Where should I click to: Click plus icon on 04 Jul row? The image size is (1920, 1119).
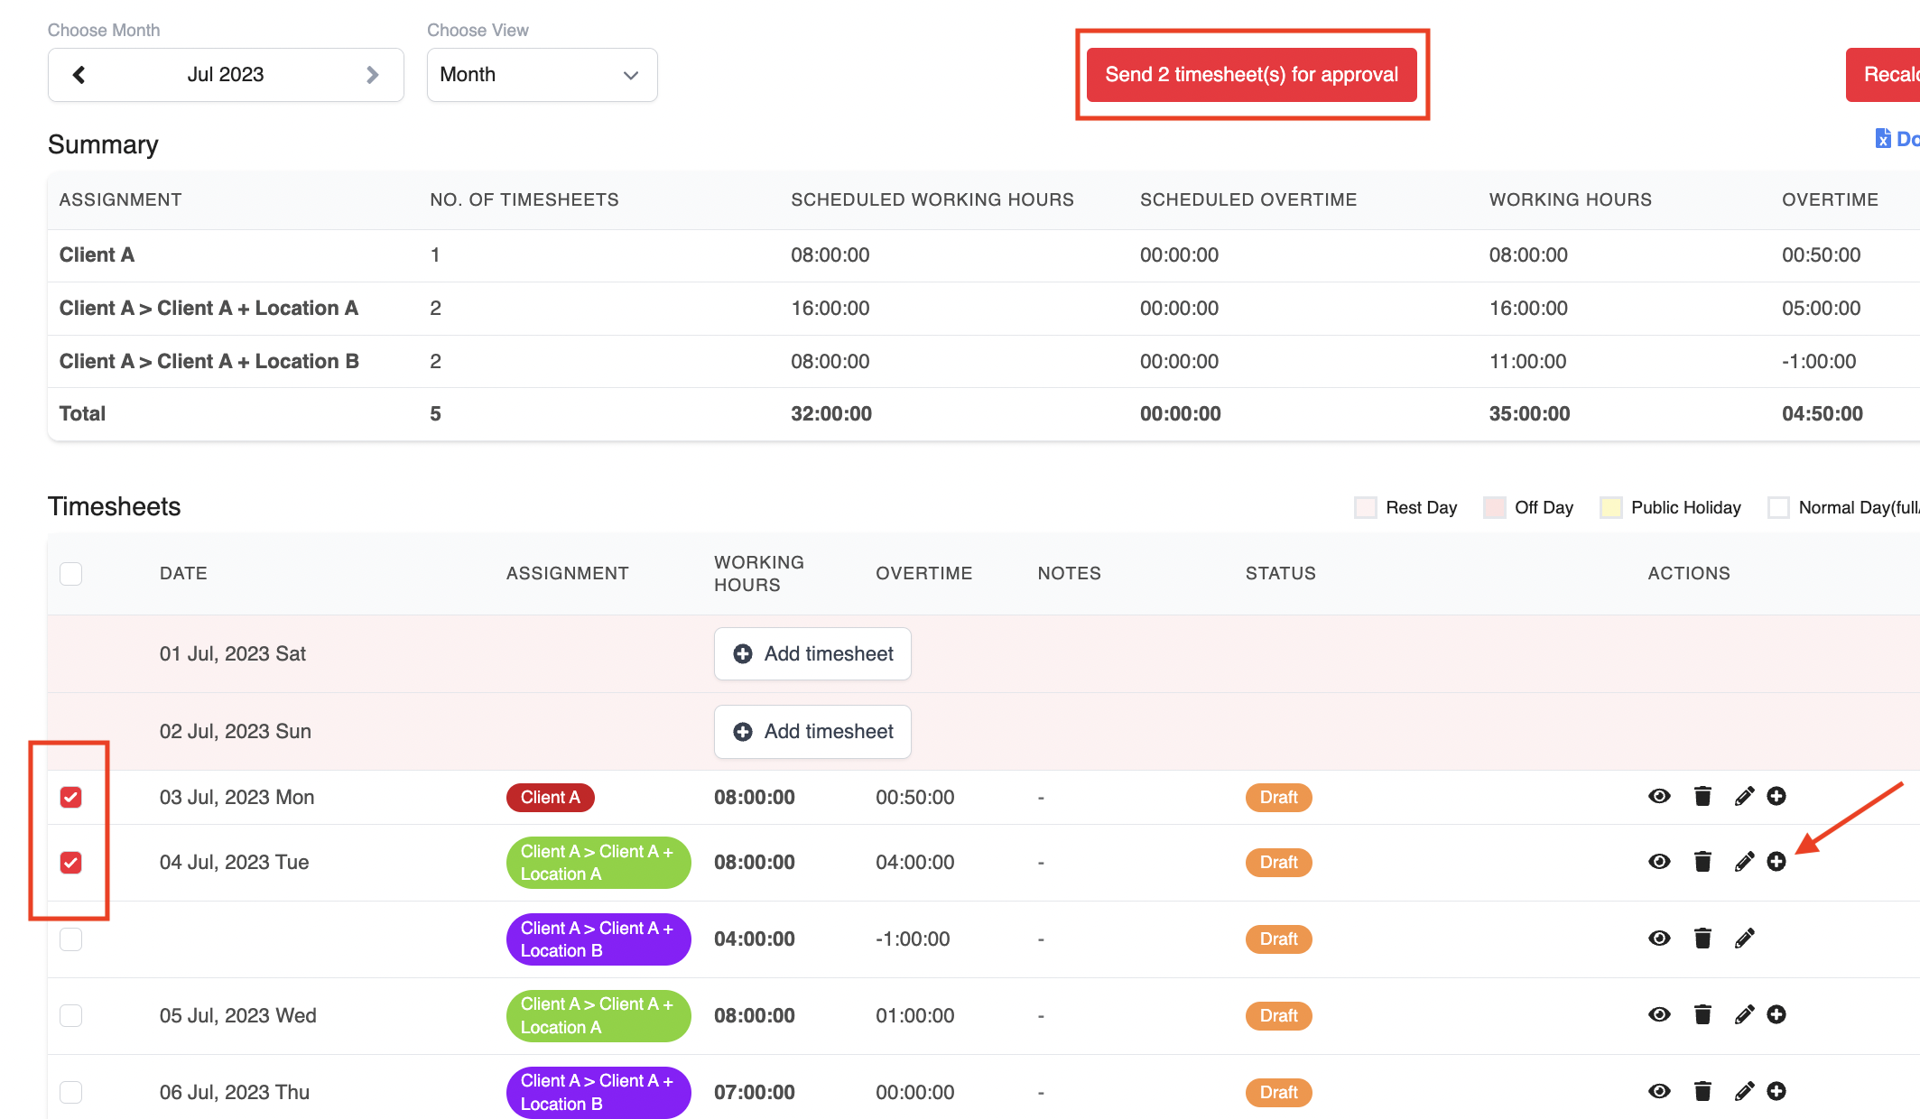tap(1776, 862)
